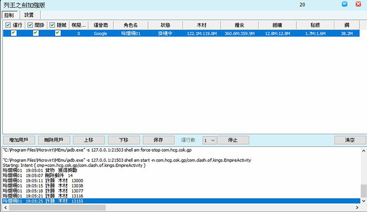Switch to the 控制 tab
This screenshot has height=212, width=367.
pos(9,15)
